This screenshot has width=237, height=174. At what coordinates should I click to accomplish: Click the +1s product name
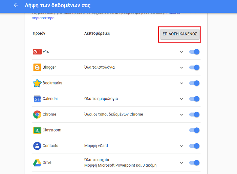click(46, 52)
